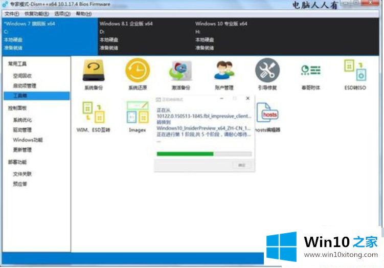Open the 系统还原 system restore tool
384x268 pixels.
[x=138, y=75]
